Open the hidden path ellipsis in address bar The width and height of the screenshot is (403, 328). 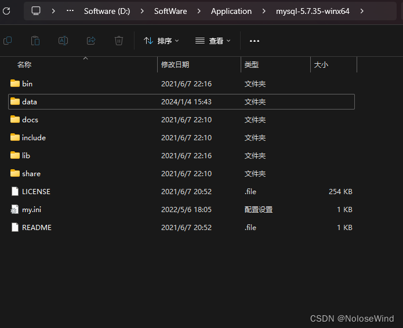click(70, 11)
